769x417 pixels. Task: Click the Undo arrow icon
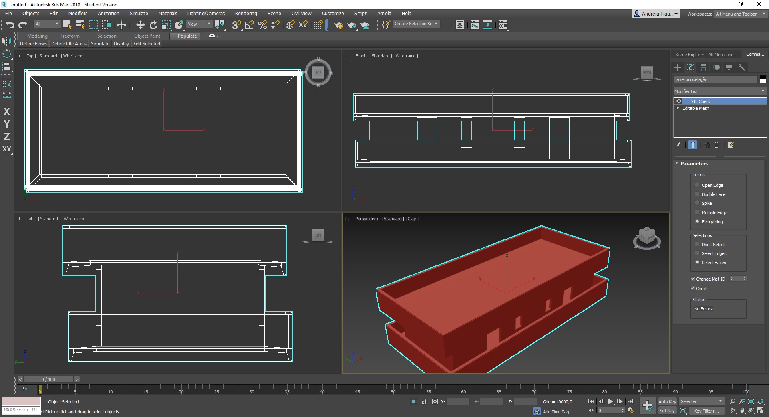click(10, 25)
